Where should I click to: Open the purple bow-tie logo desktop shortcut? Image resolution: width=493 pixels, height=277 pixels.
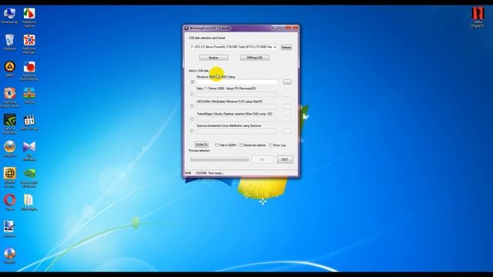click(29, 151)
